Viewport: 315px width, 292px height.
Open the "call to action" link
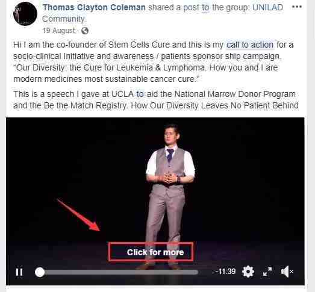[250, 45]
